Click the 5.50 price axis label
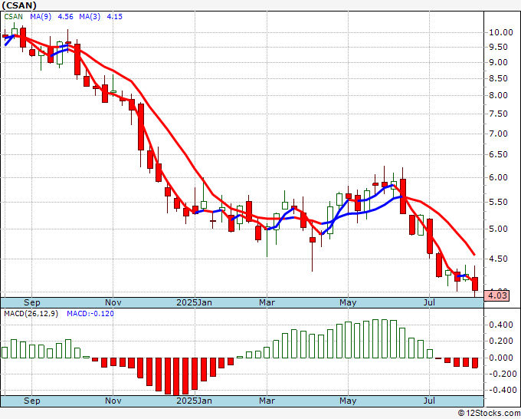The height and width of the screenshot is (419, 521). pyautogui.click(x=498, y=203)
